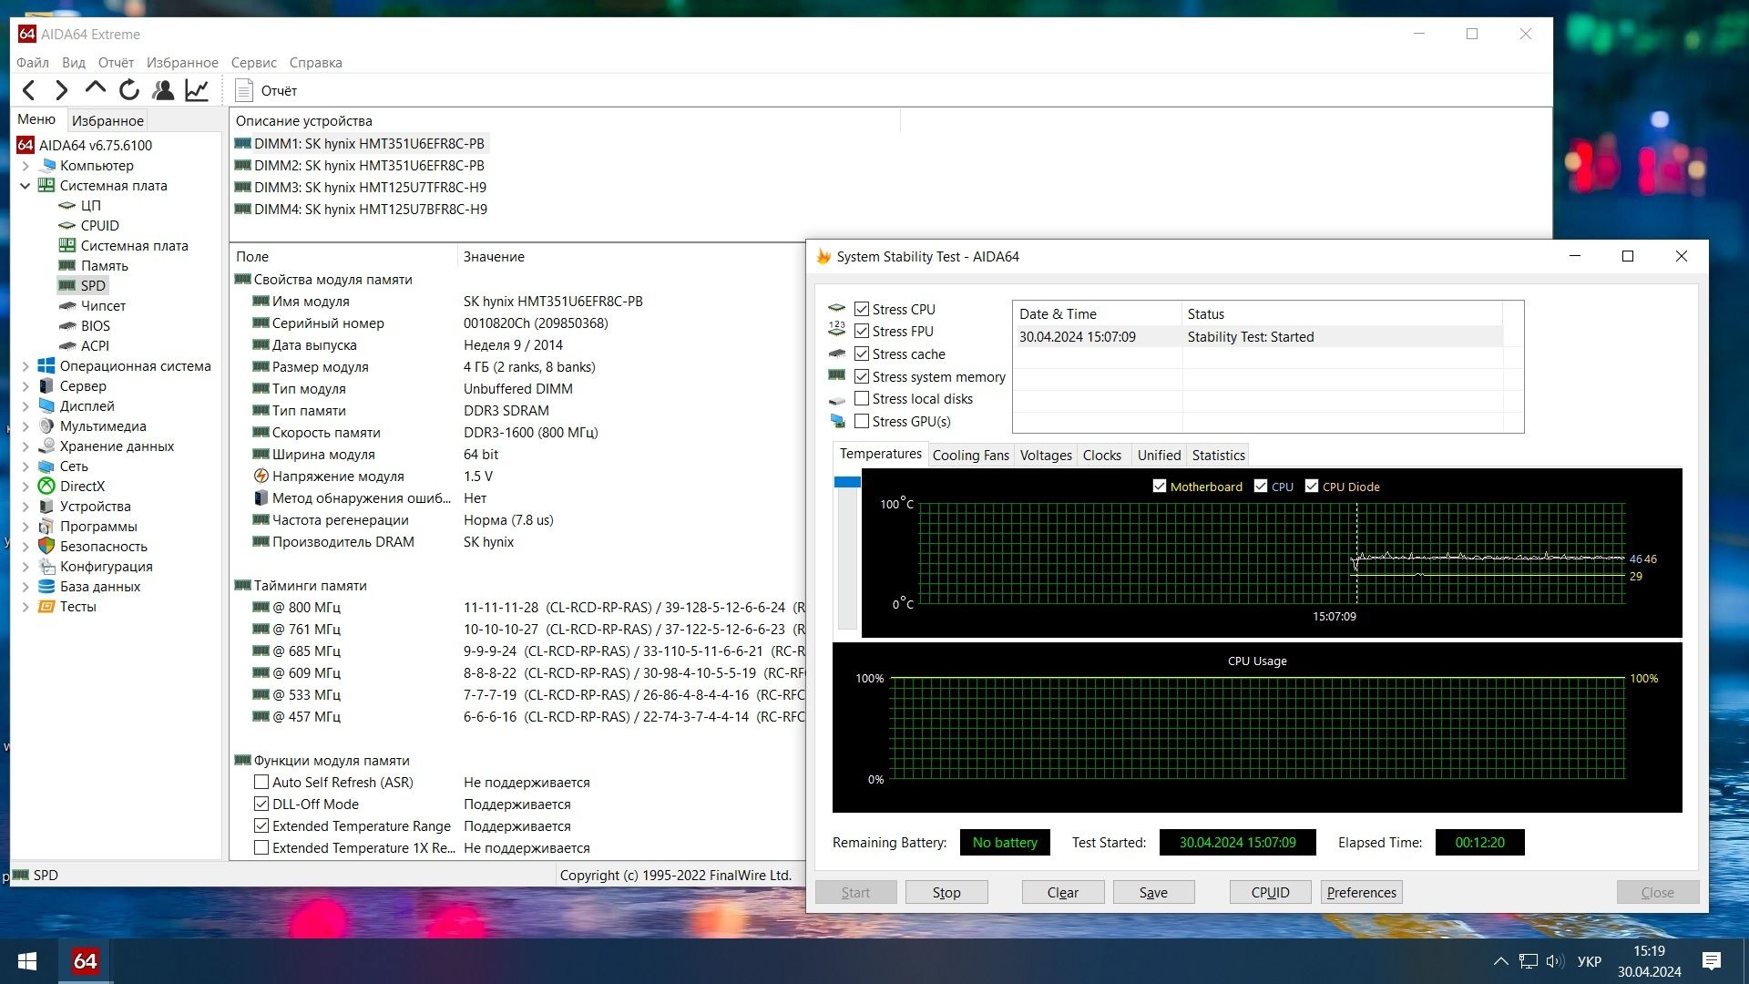The image size is (1749, 984).
Task: Click the Сервис menu item
Action: 253,61
